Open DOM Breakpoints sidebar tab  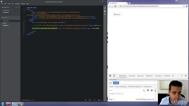[135, 87]
